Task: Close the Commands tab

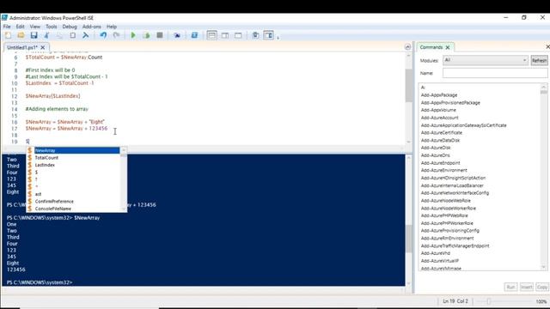Action: 448,47
